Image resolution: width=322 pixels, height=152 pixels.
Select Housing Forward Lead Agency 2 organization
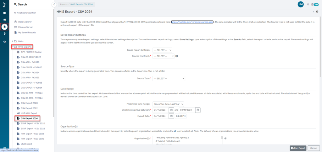(172, 138)
